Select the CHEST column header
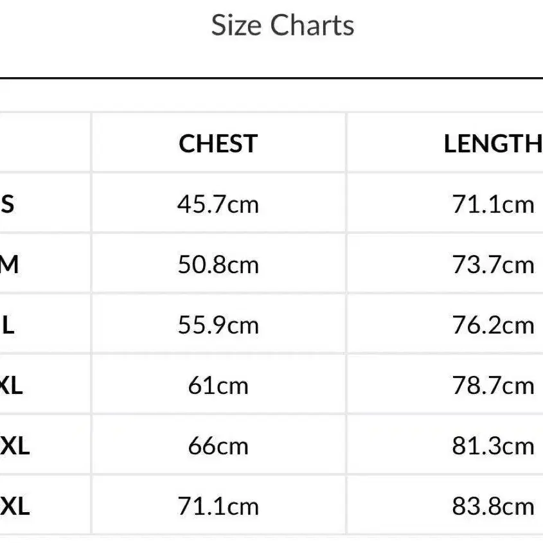 pyautogui.click(x=218, y=144)
